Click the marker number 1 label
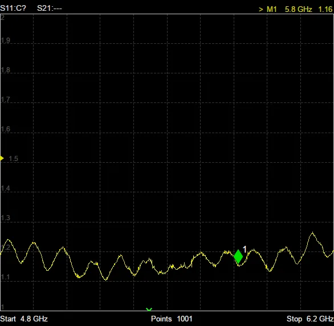 (245, 249)
